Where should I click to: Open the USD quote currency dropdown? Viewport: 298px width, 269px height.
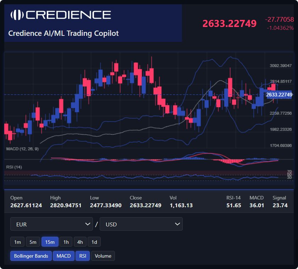coord(141,224)
